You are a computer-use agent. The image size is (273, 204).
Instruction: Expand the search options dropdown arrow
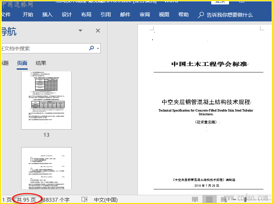coord(98,48)
